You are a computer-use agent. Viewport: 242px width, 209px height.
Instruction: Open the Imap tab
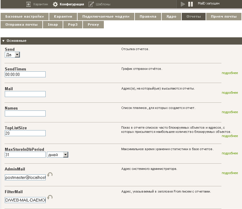click(x=53, y=24)
